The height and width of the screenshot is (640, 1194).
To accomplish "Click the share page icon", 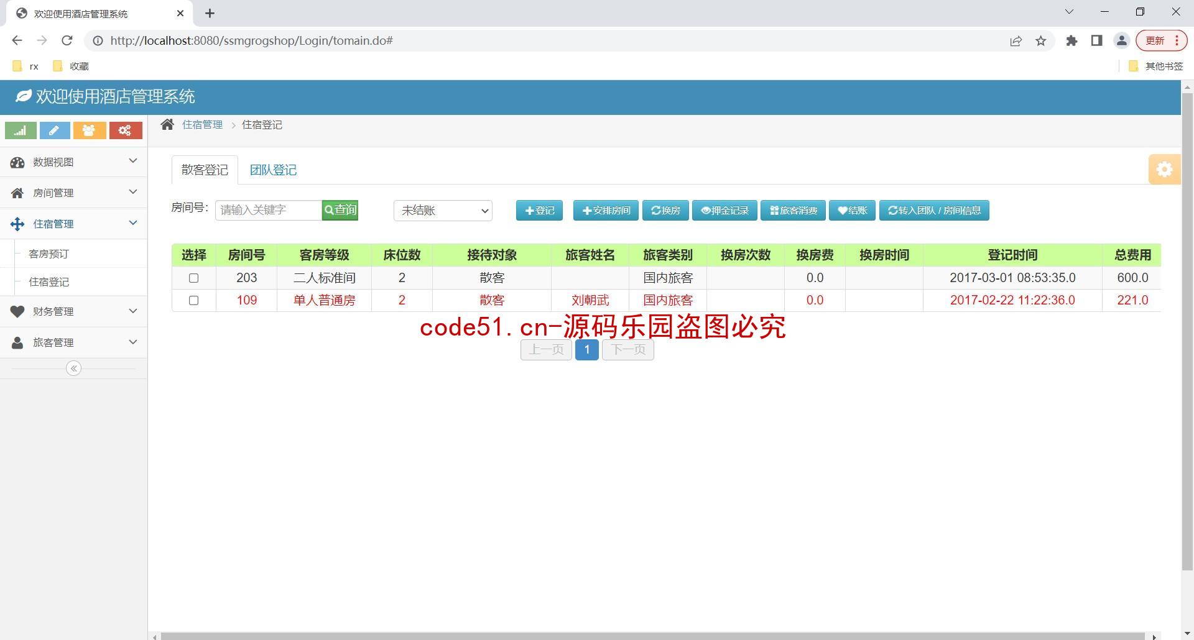I will [x=1016, y=41].
